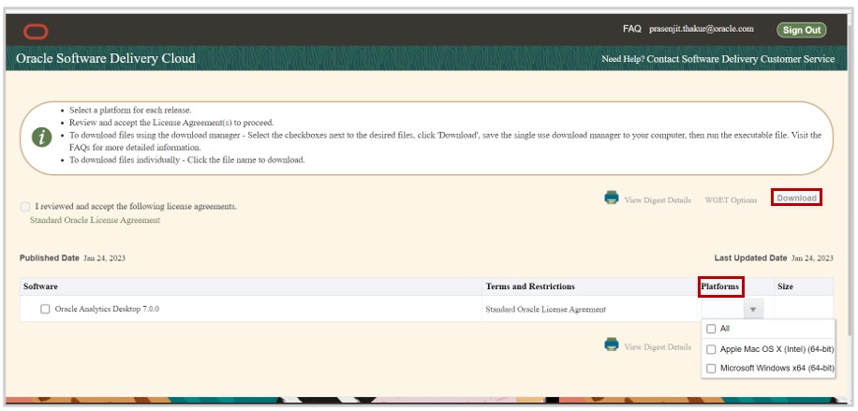Click the green information icon

coord(41,137)
